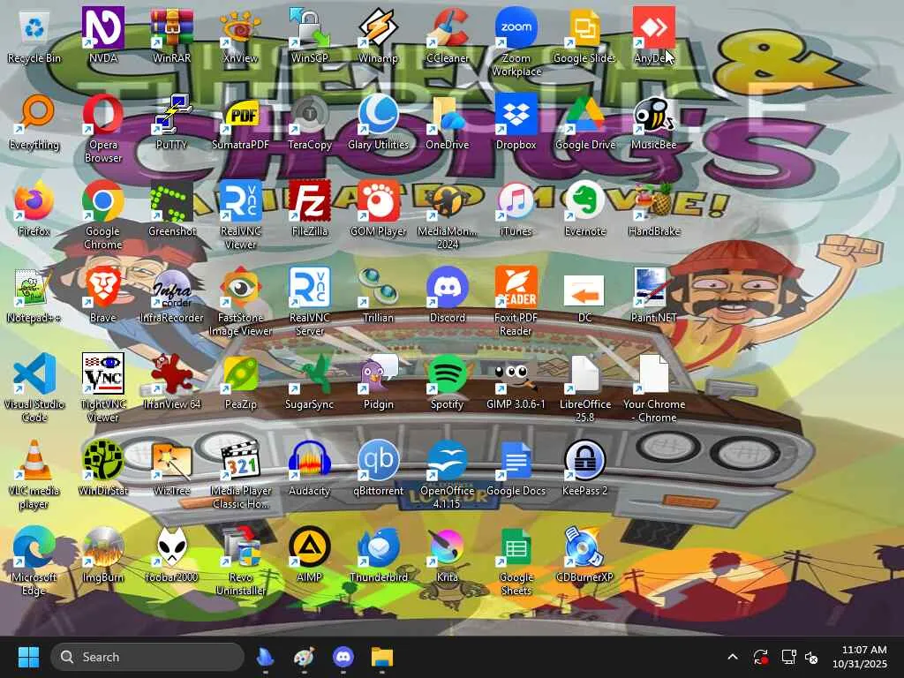This screenshot has height=678, width=904.
Task: Open the taskbar clock and date
Action: pyautogui.click(x=859, y=657)
